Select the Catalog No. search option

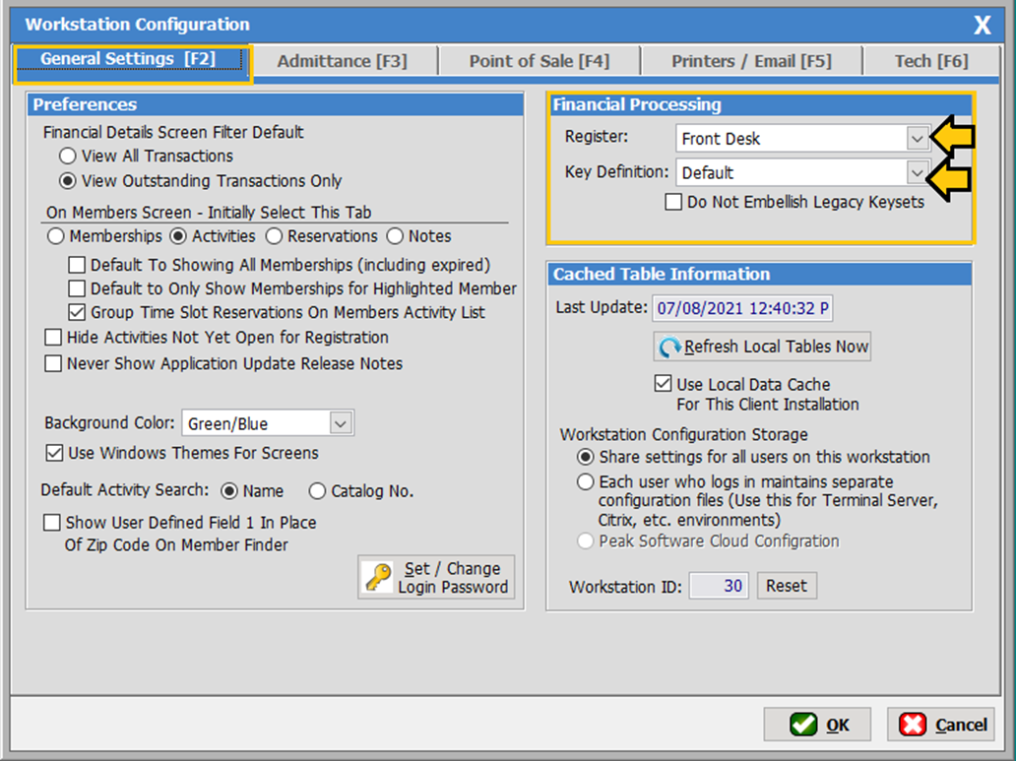[317, 491]
